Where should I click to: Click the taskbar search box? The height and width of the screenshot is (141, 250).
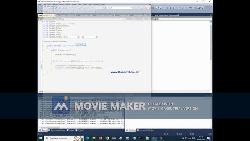(64, 138)
